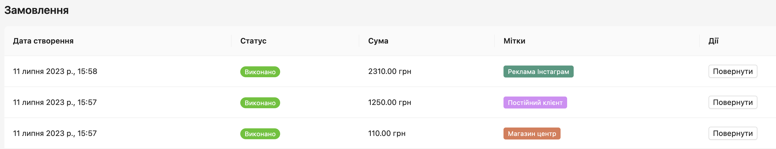The width and height of the screenshot is (776, 149).
Task: Click the Дії column header
Action: click(x=713, y=41)
